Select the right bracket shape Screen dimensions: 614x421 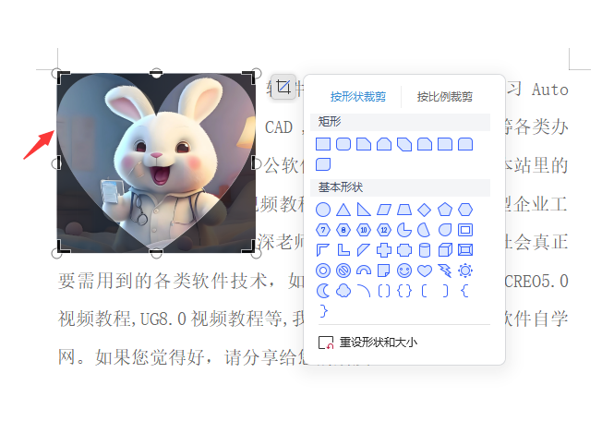[445, 291]
